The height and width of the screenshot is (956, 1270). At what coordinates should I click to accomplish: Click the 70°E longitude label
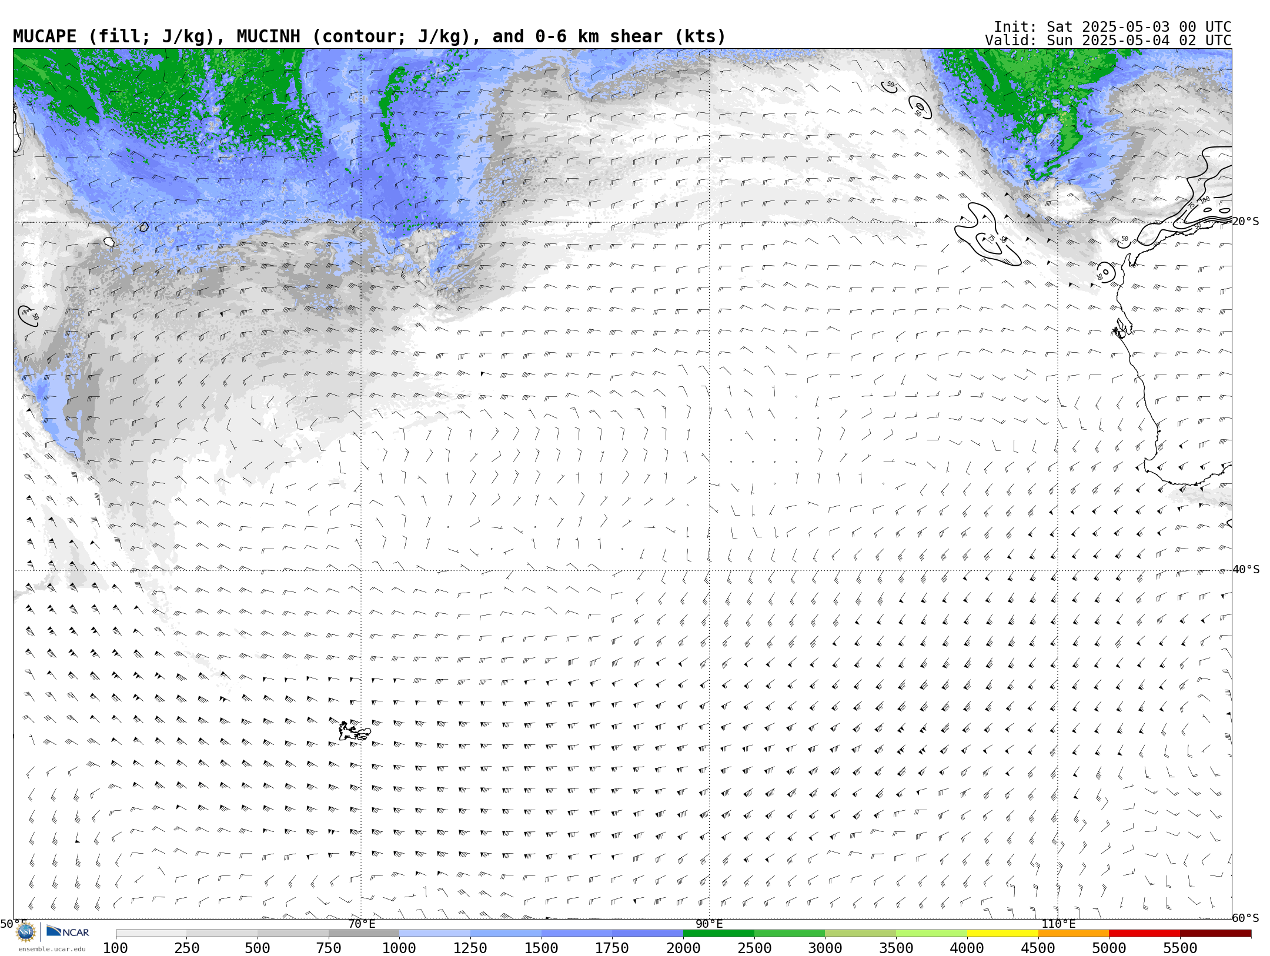pos(362,924)
